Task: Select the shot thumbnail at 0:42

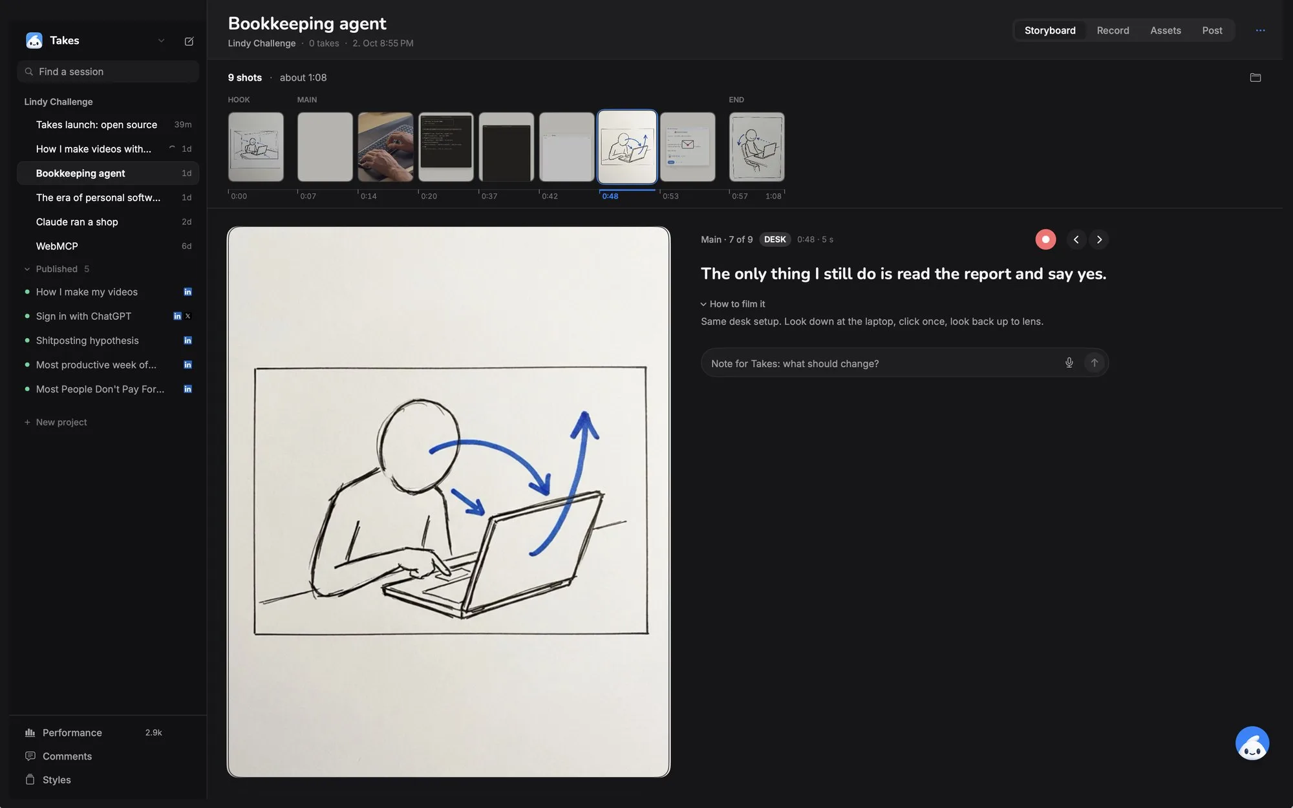Action: coord(567,147)
